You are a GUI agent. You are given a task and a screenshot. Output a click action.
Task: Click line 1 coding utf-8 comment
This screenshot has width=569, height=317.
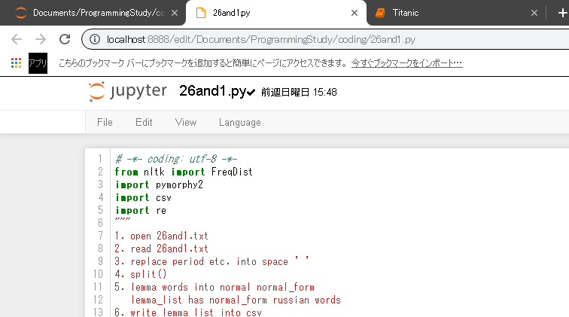[x=176, y=159]
